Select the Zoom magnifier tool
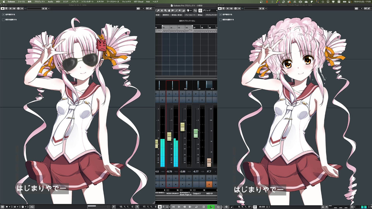This screenshot has height=209, width=372. click(165, 10)
